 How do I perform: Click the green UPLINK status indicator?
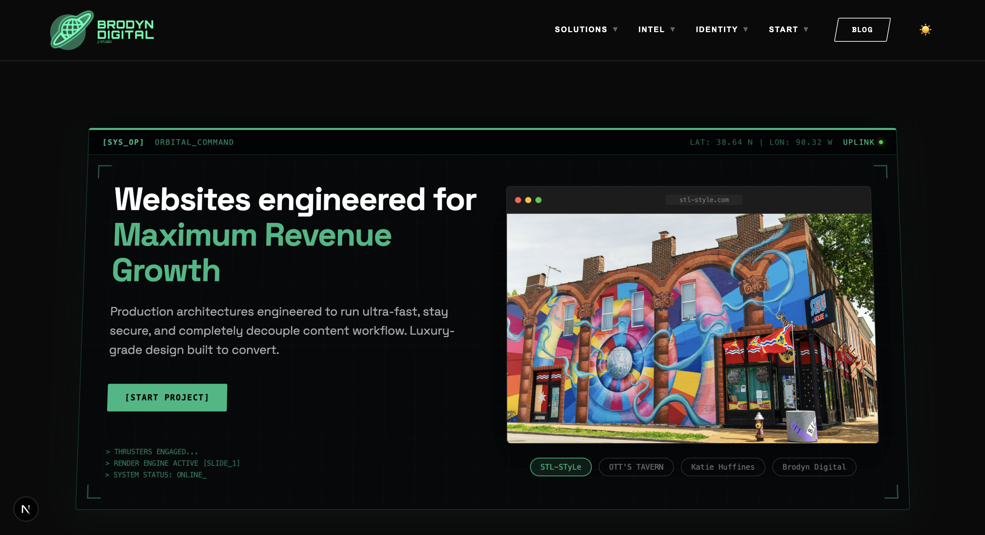pos(881,142)
